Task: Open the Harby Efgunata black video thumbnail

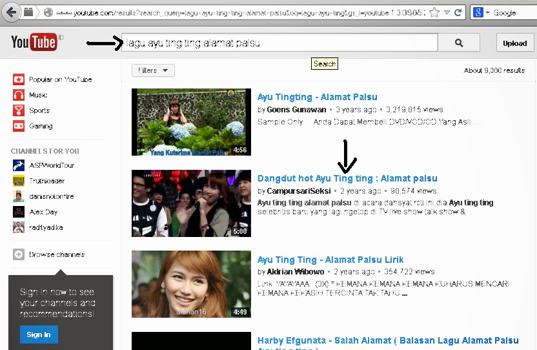Action: (191, 341)
